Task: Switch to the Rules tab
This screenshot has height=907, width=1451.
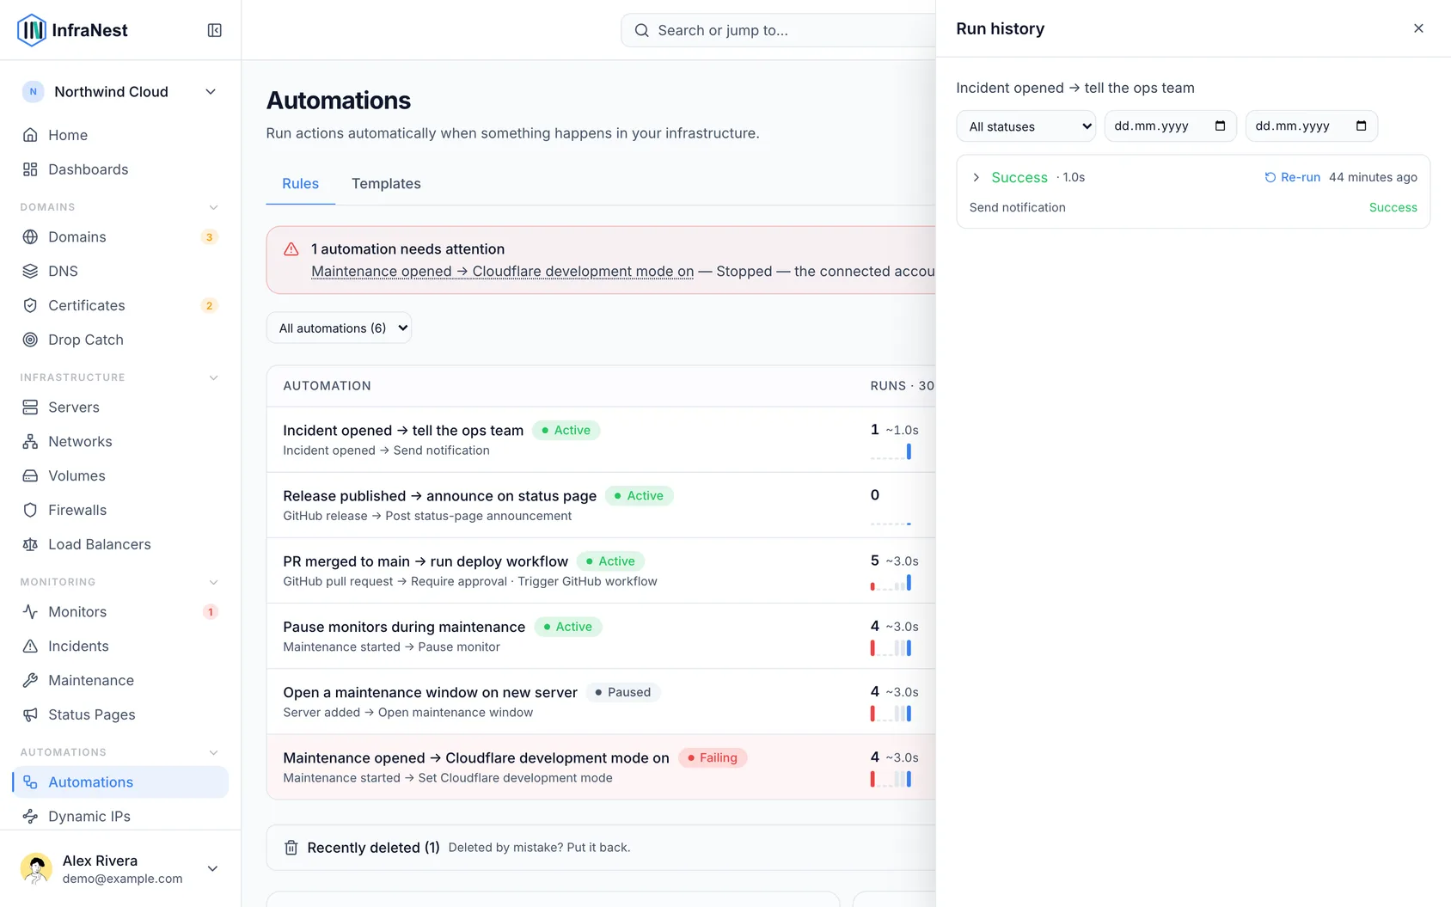Action: coord(300,184)
